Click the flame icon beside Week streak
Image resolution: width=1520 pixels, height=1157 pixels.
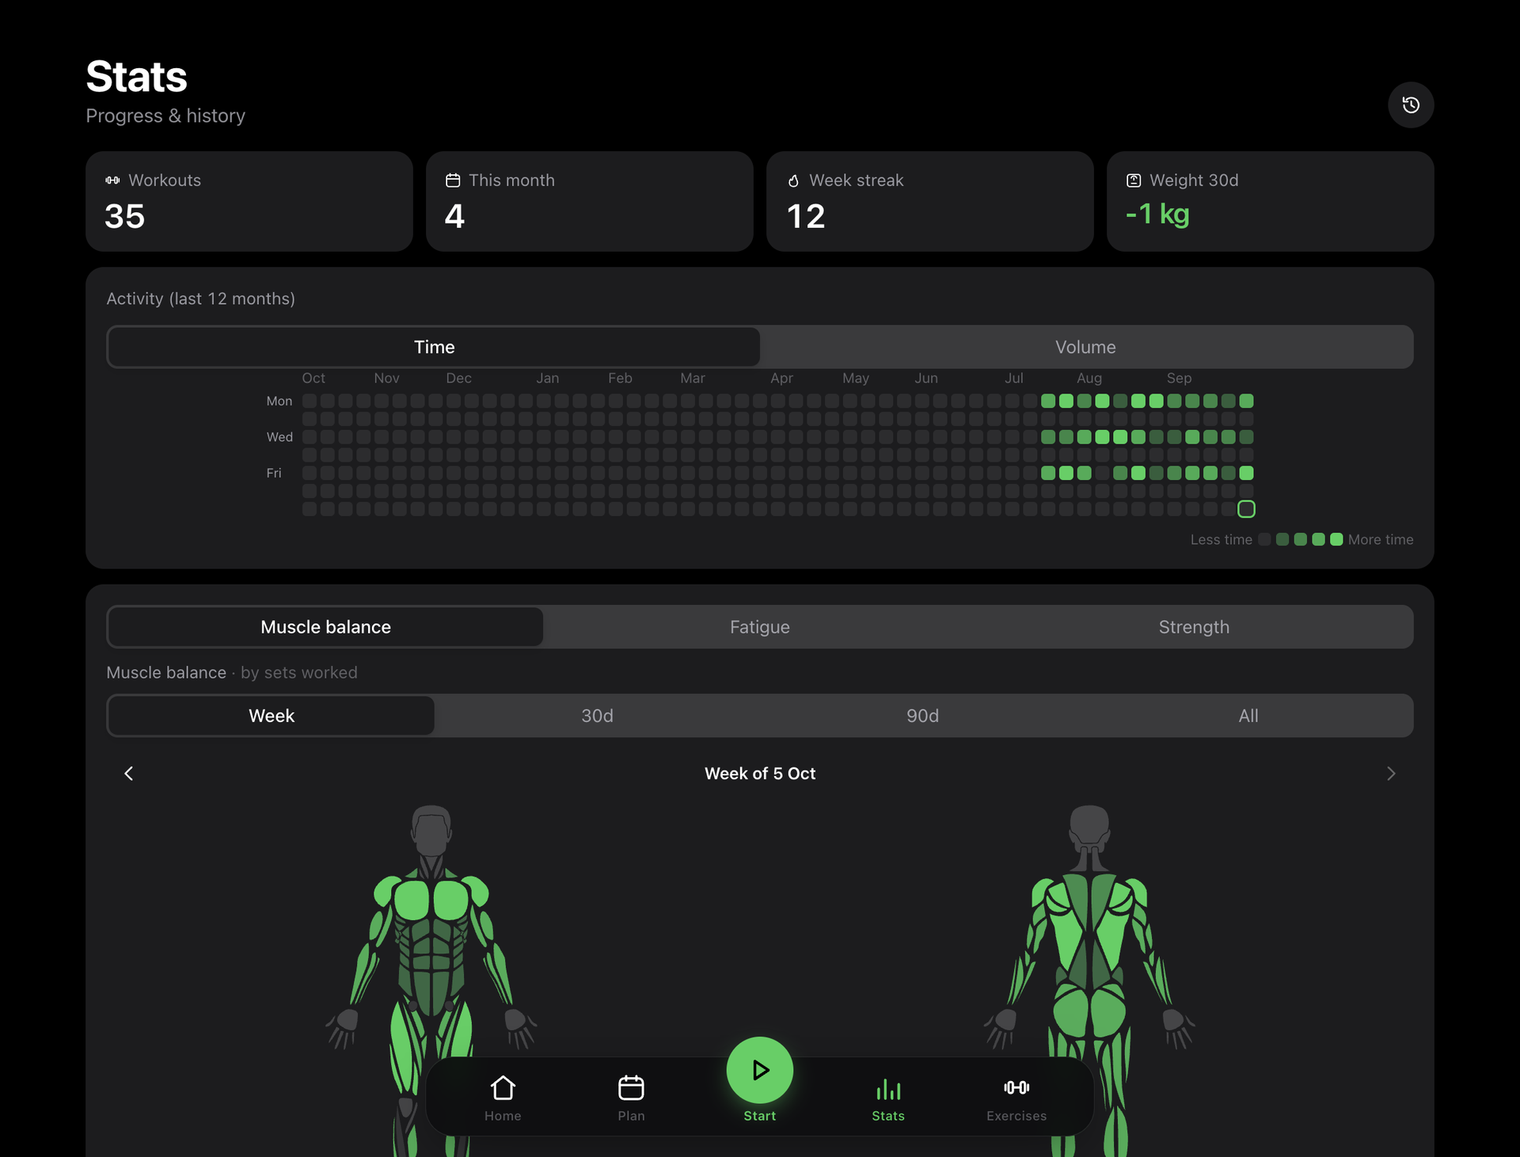coord(793,181)
